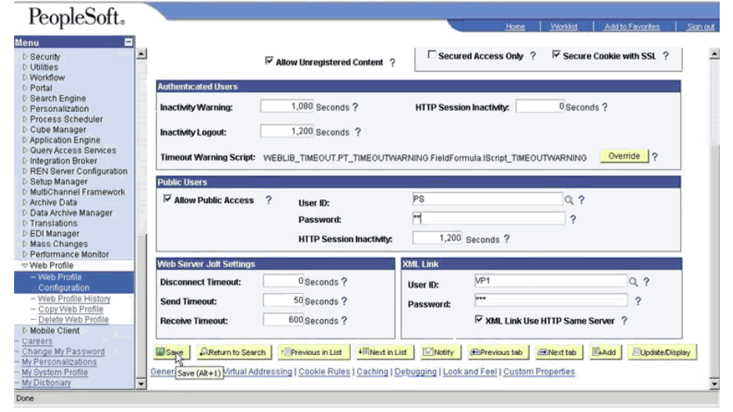This screenshot has height=412, width=733.
Task: Click help icon next to Allow Unregistered Content
Action: [x=392, y=63]
